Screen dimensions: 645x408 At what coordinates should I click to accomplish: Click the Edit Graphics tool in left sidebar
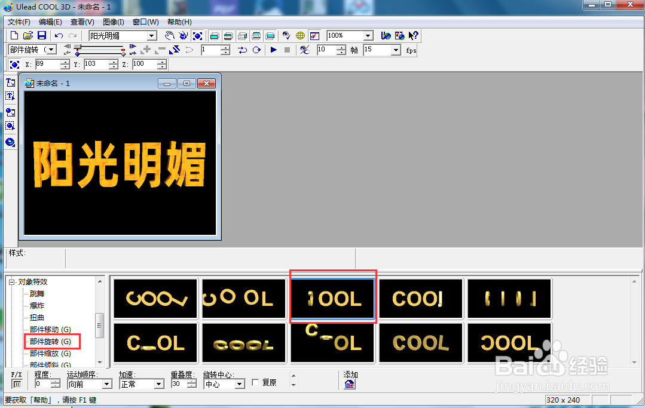(x=10, y=125)
